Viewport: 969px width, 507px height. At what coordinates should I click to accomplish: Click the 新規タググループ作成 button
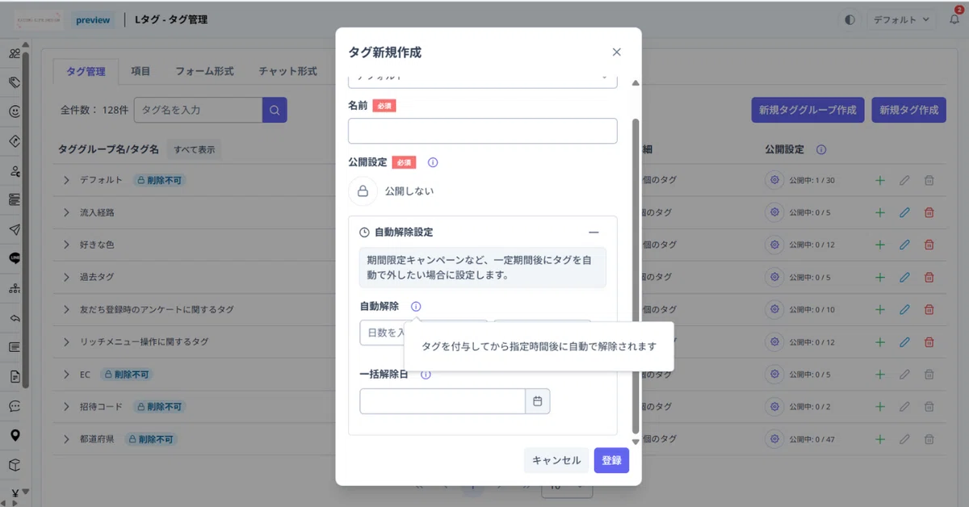pyautogui.click(x=808, y=110)
